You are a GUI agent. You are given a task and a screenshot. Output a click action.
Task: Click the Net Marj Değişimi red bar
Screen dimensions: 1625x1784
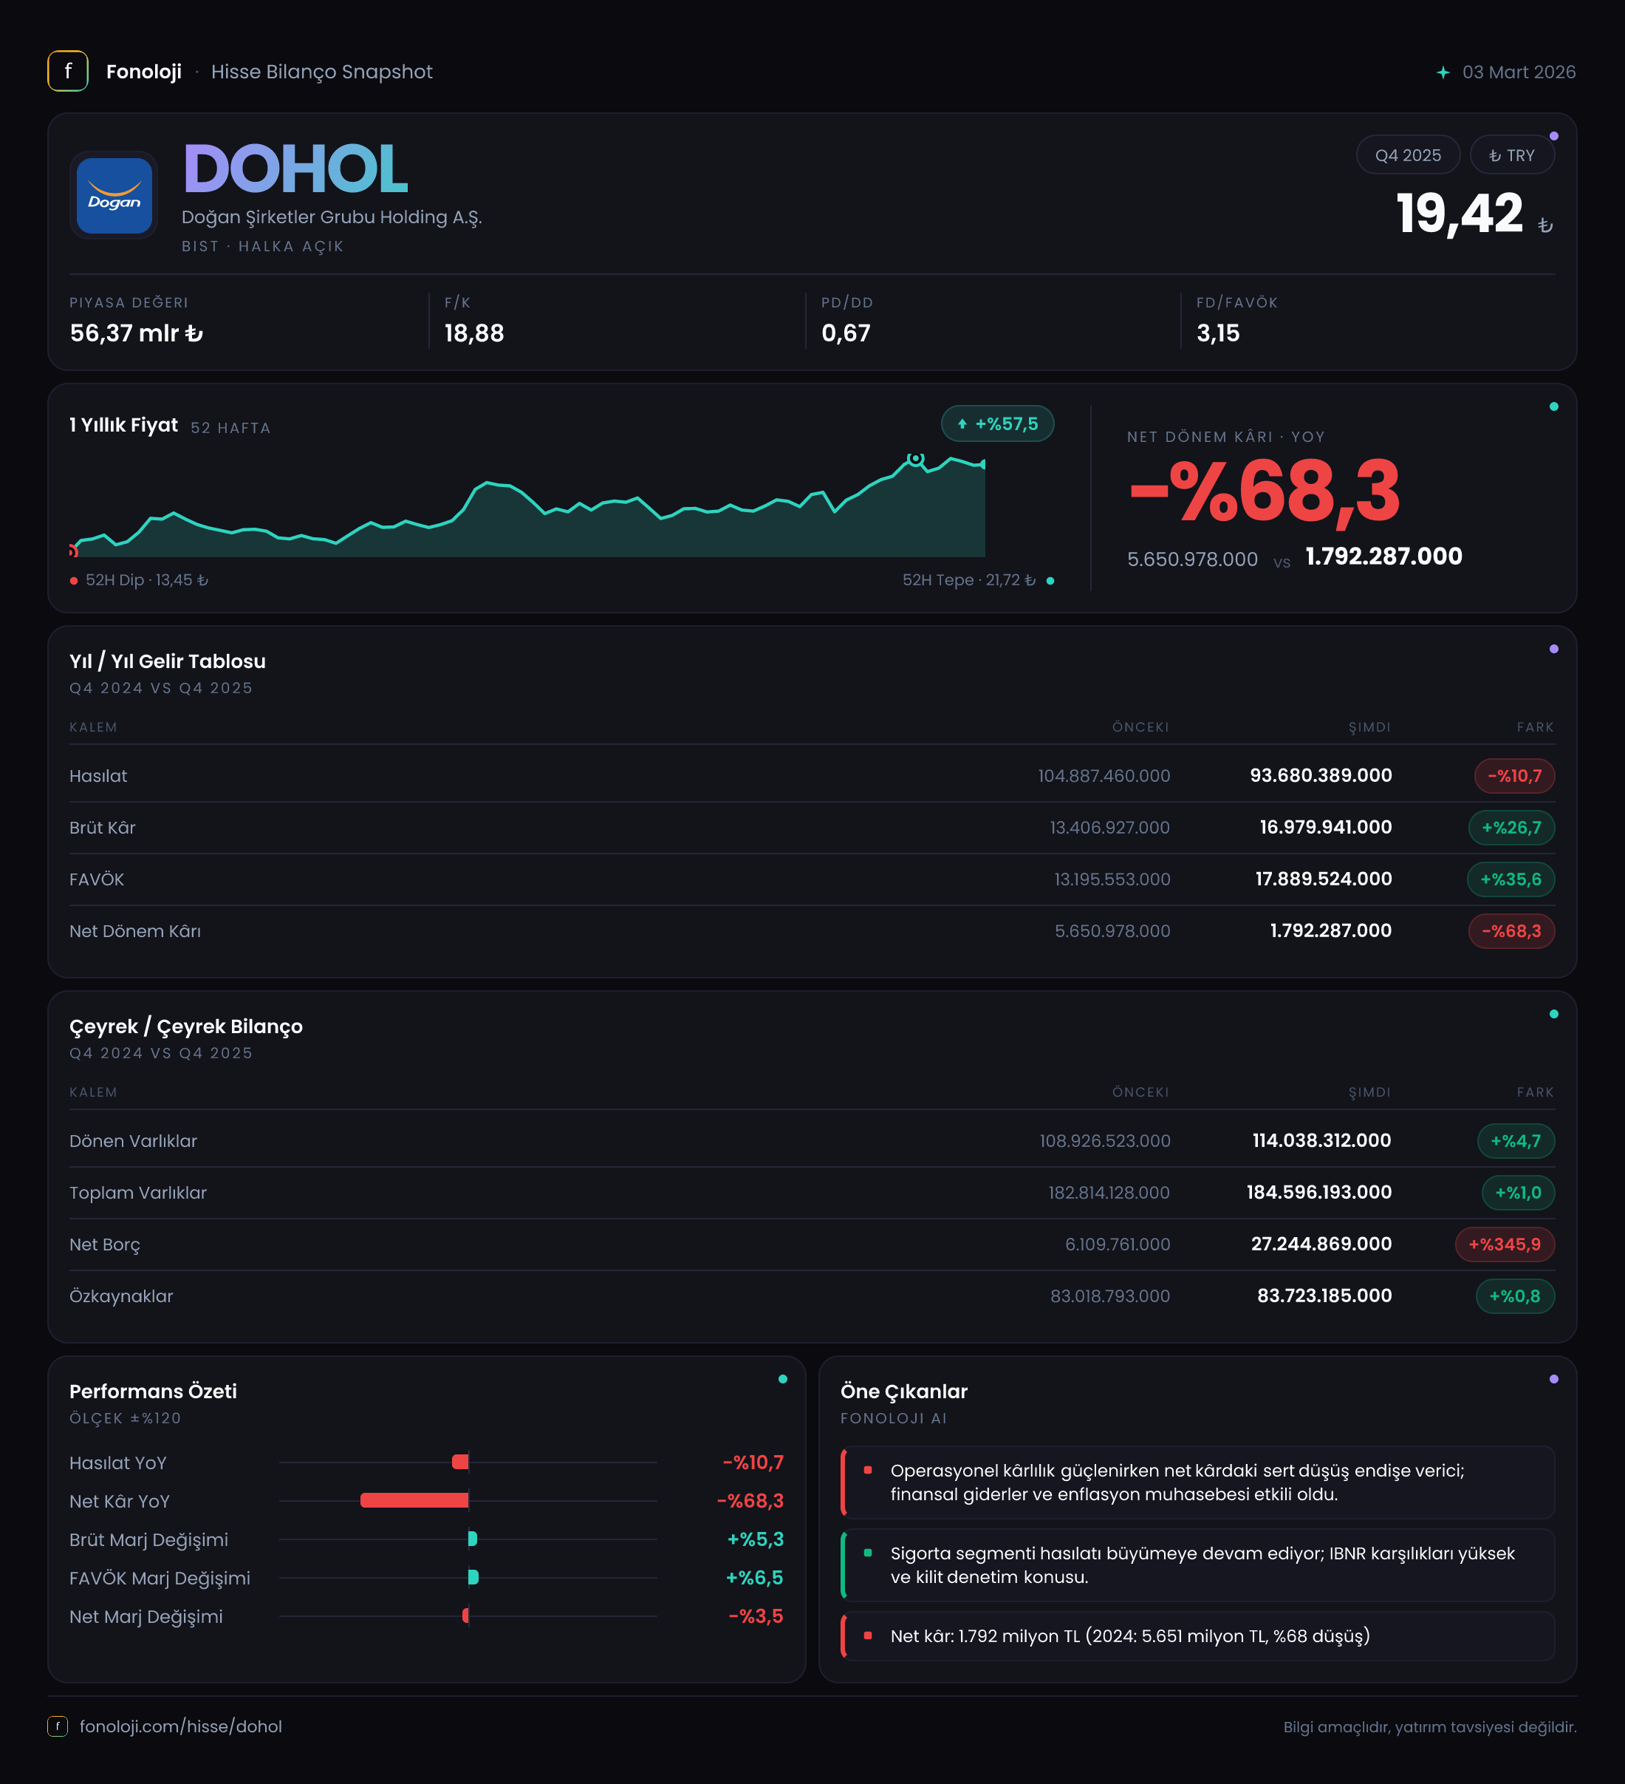point(465,1616)
